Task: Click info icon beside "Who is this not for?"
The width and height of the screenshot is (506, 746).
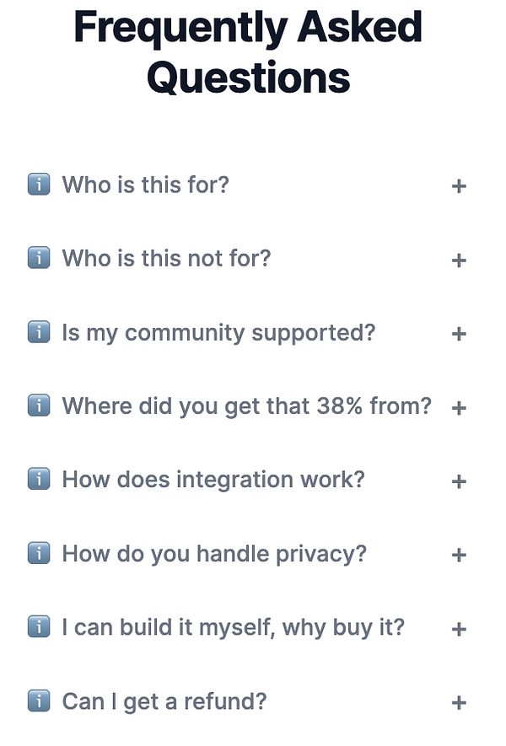Action: pyautogui.click(x=39, y=258)
